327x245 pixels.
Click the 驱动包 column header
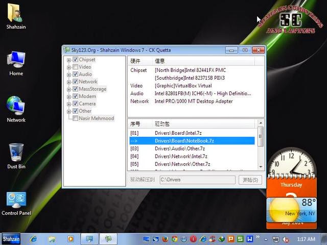(x=204, y=124)
